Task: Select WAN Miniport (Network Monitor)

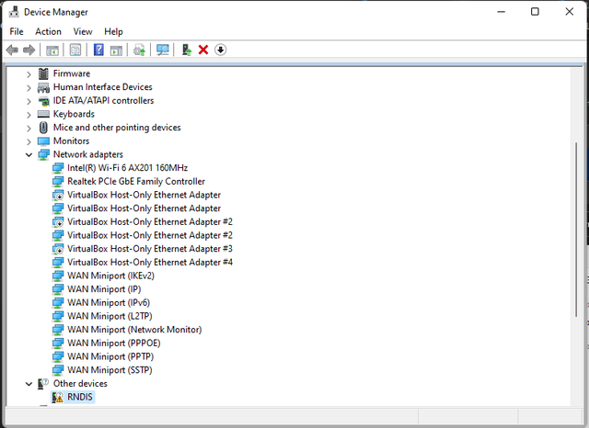Action: pos(134,330)
